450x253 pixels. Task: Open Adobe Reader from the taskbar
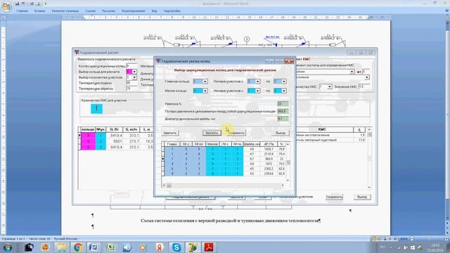click(209, 247)
